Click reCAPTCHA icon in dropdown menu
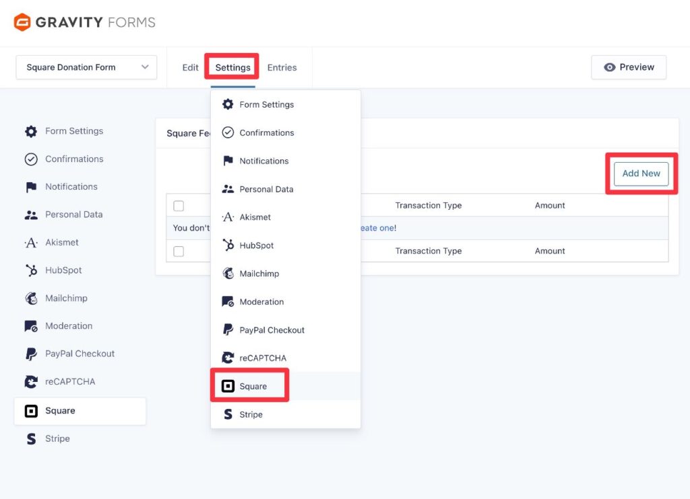 pos(228,358)
